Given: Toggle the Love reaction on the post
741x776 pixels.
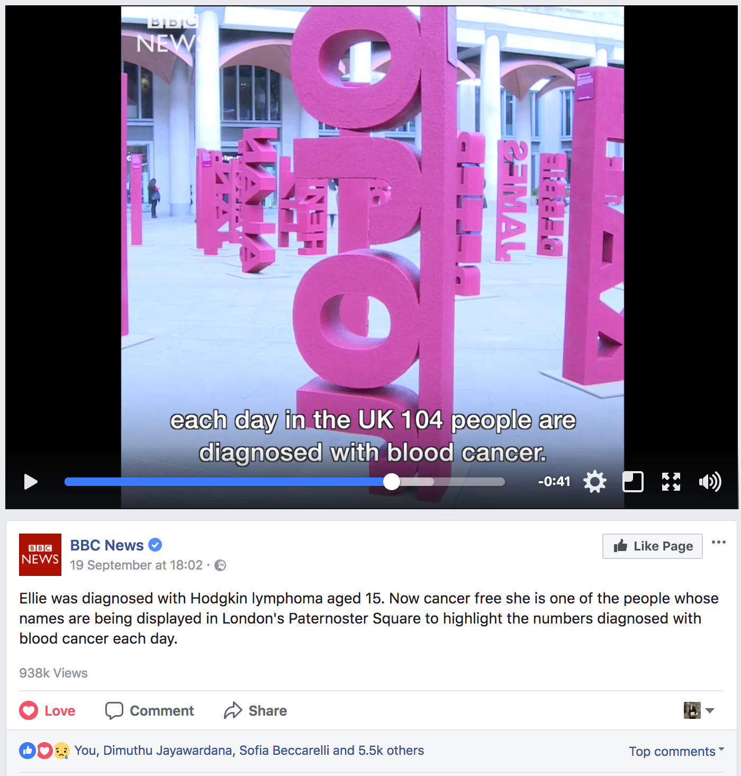Looking at the screenshot, I should 48,710.
